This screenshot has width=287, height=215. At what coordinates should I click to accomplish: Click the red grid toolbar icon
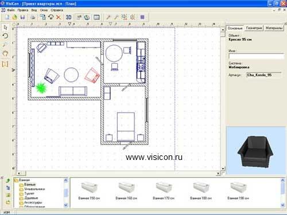pos(125,17)
